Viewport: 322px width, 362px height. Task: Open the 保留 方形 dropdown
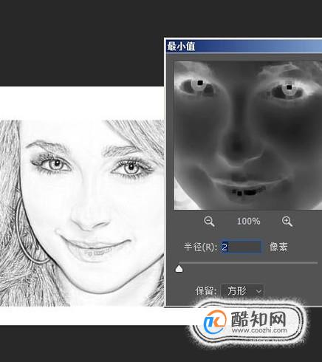242,291
